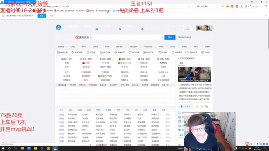Screen dimensions: 269x151
Task: Click the green WeChat icon in sidebar
Action: pyautogui.click(x=206, y=106)
